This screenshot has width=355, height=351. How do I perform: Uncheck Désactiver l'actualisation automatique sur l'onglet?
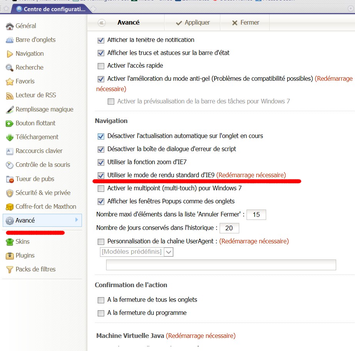(101, 136)
